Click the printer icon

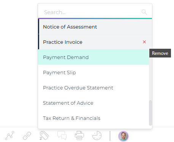click(79, 136)
